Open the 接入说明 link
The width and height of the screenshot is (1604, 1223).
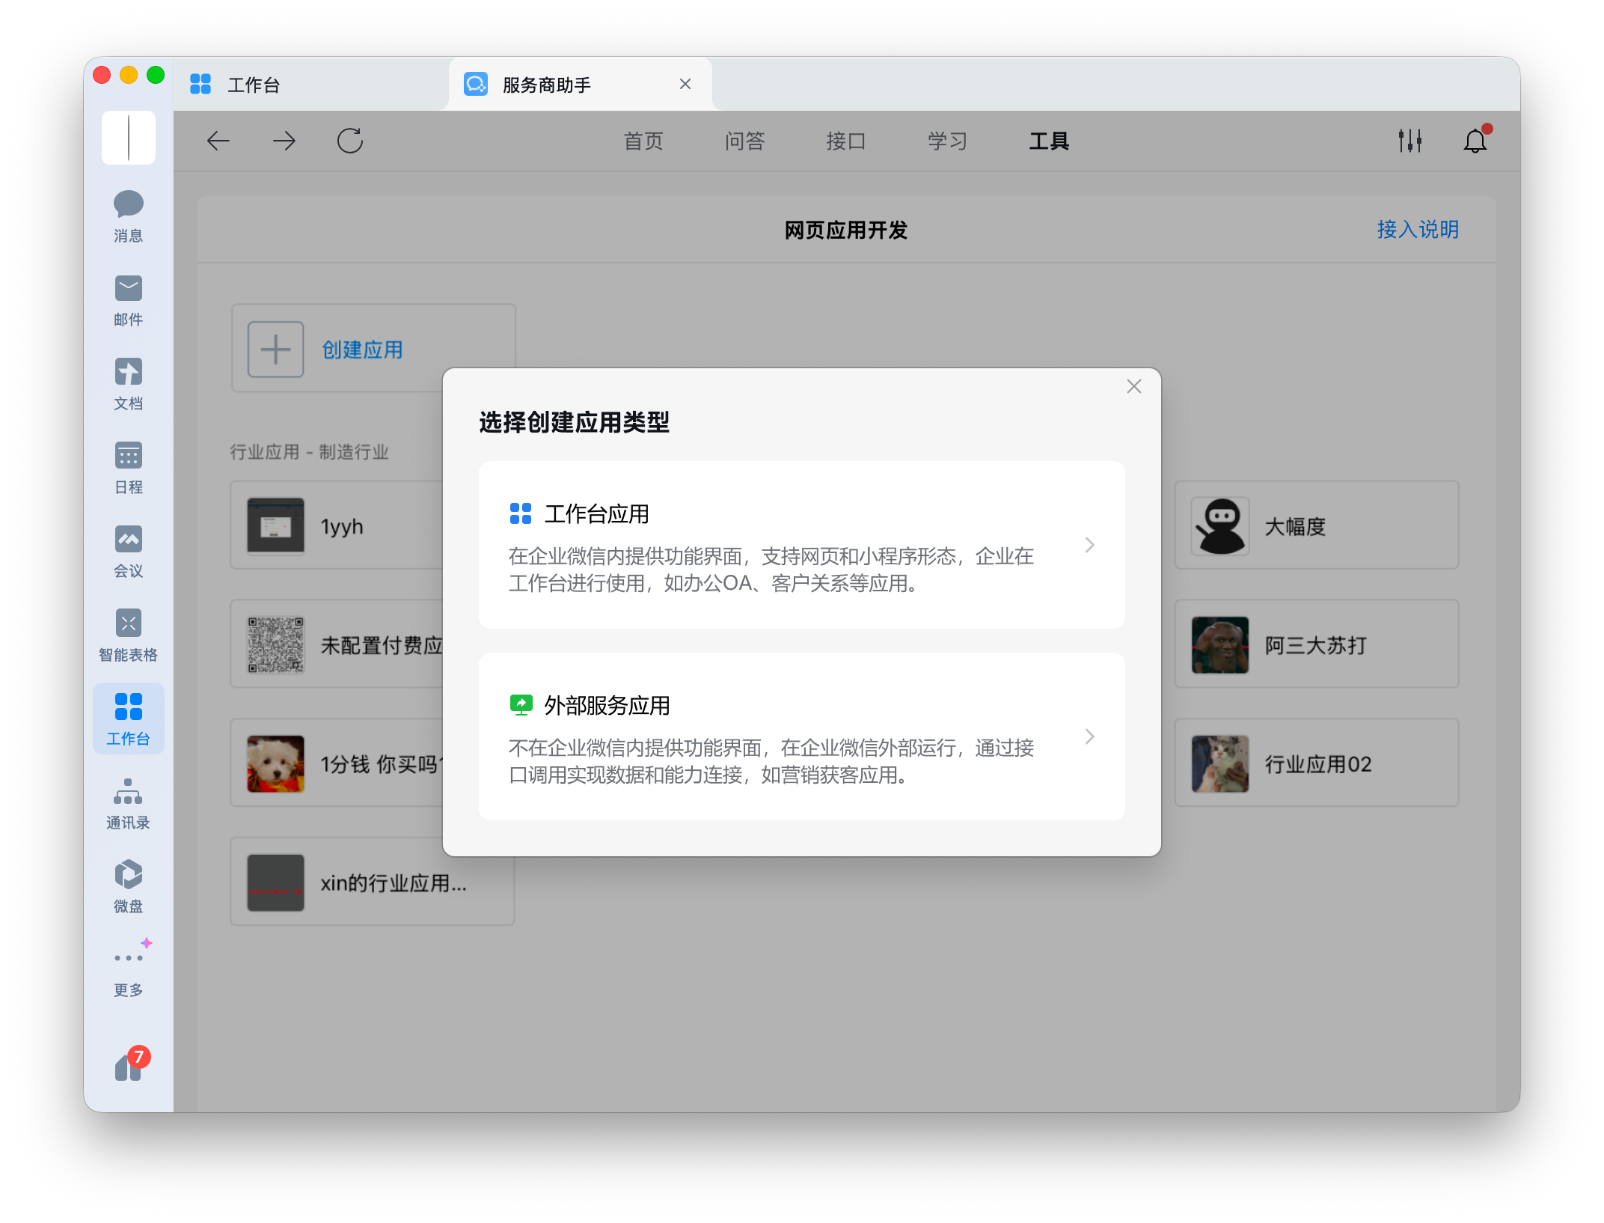pos(1418,230)
